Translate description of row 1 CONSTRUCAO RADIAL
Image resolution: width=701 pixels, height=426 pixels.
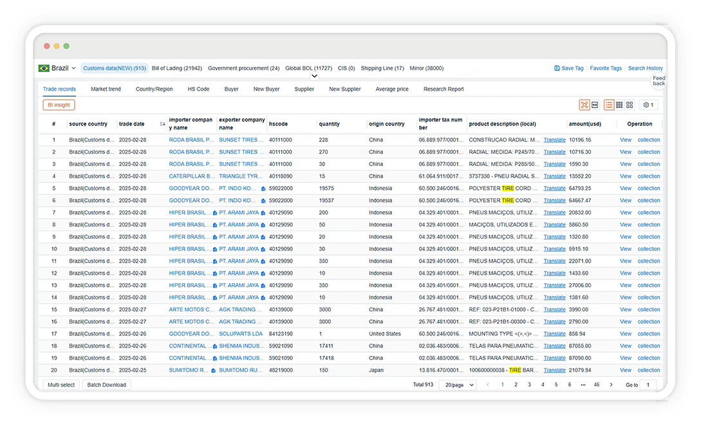[x=554, y=140]
